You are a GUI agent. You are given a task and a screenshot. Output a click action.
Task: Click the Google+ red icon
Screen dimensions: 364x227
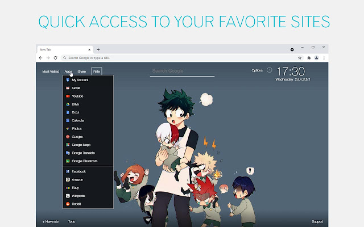click(x=68, y=137)
